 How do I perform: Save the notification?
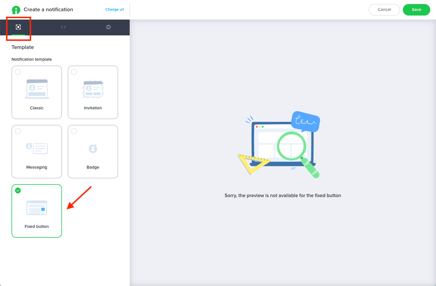416,10
